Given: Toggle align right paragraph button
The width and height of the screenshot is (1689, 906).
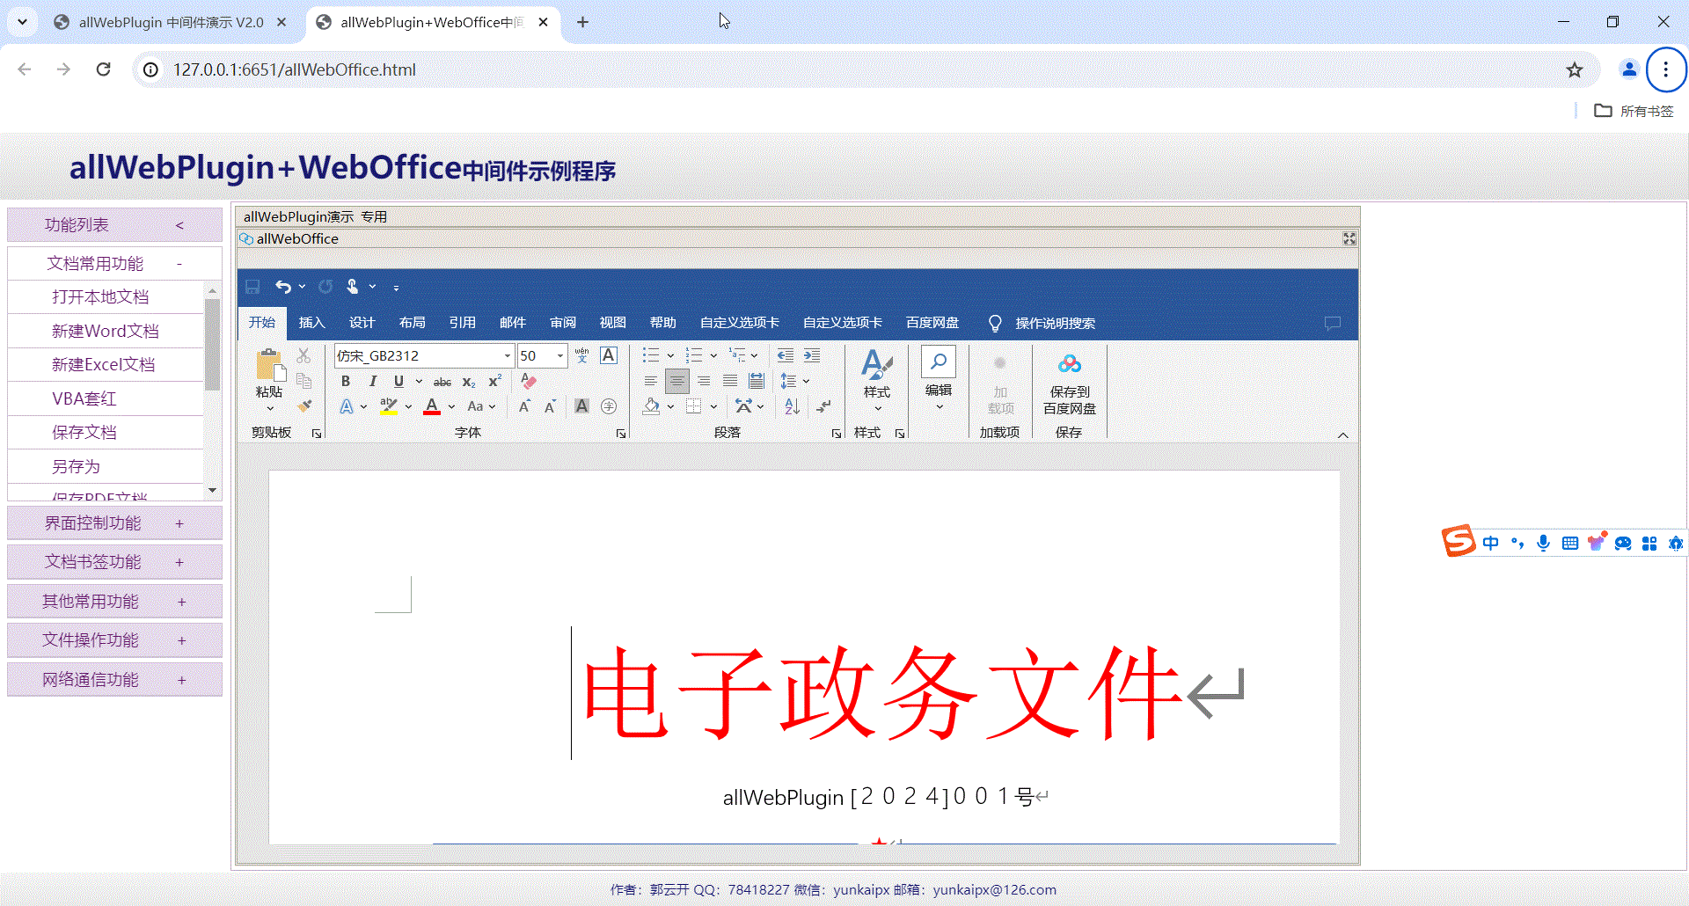Looking at the screenshot, I should [704, 381].
